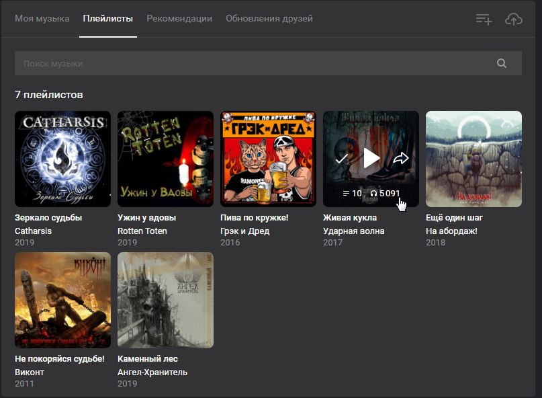
Task: Click the year 2016 under Грэк и Дред
Action: point(230,242)
